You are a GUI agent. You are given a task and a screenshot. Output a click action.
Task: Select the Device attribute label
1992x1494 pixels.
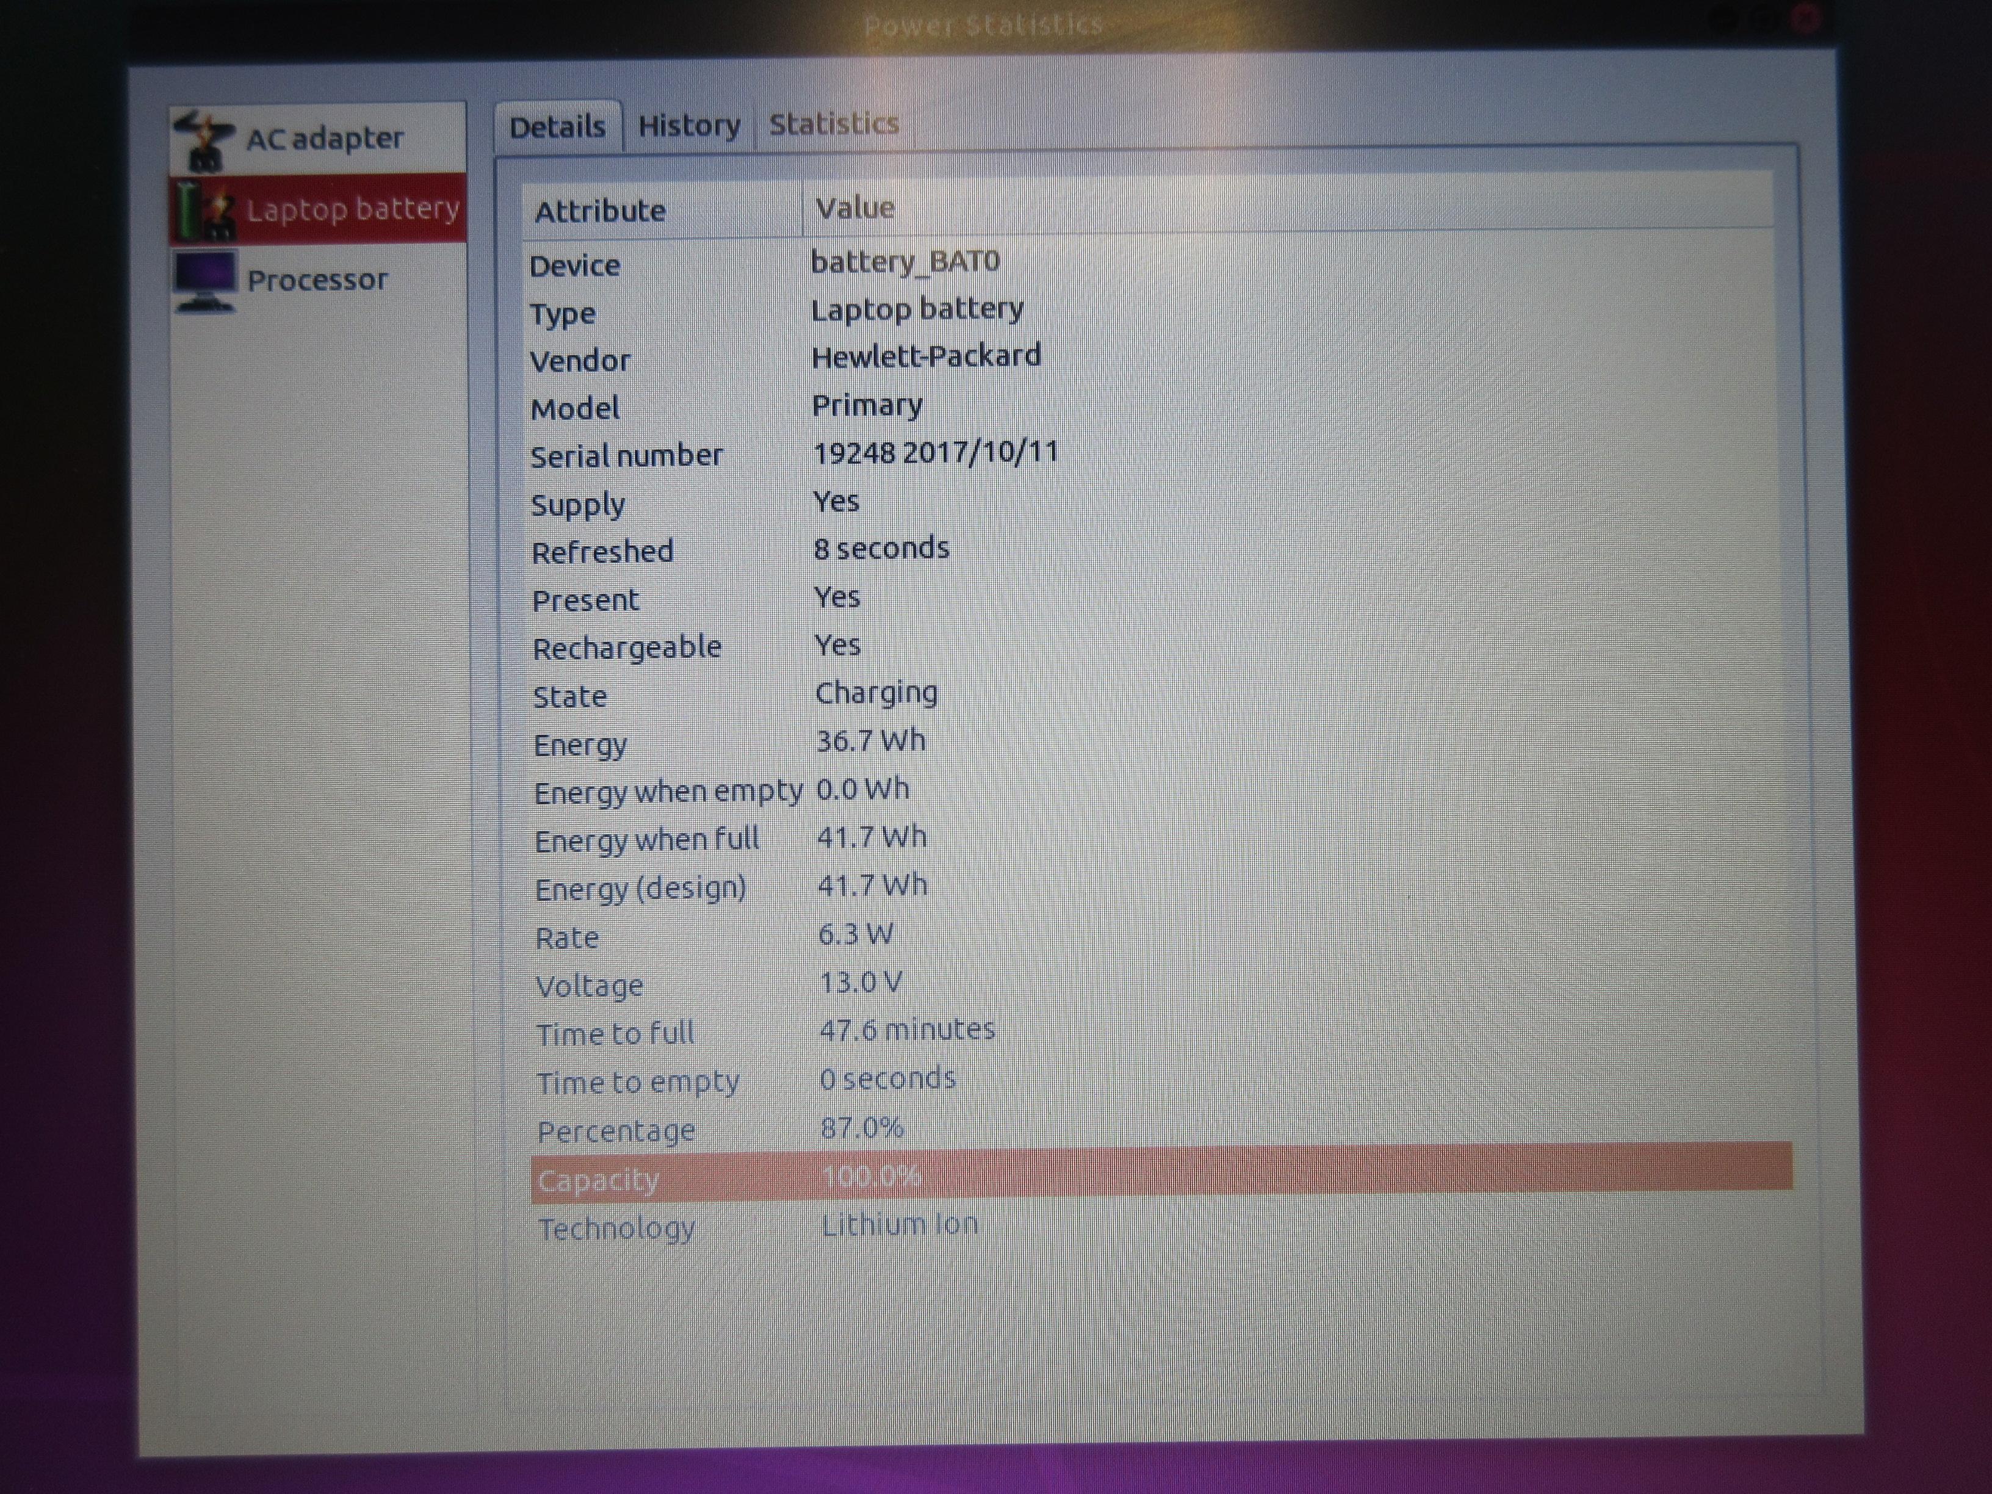click(x=574, y=265)
